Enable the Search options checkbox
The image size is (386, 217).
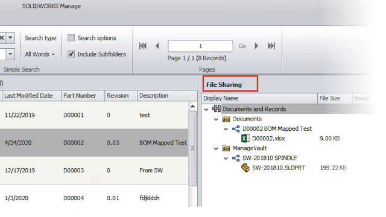click(71, 38)
